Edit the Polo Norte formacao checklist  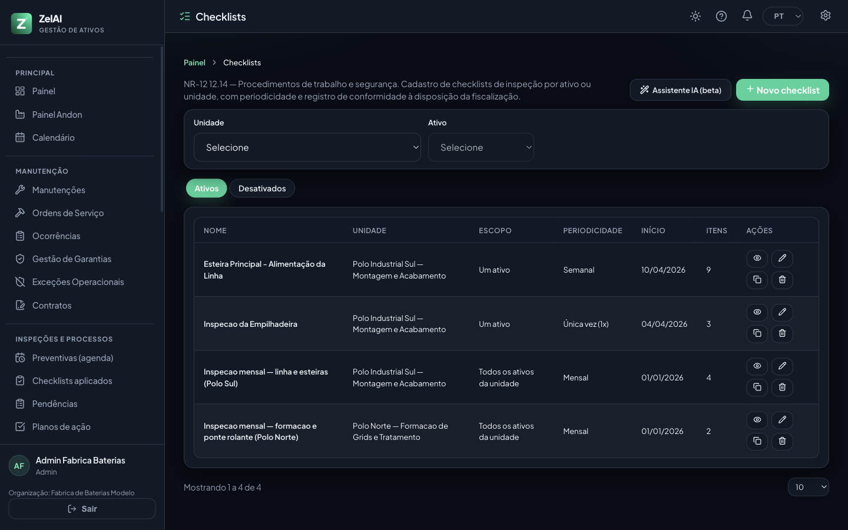782,420
